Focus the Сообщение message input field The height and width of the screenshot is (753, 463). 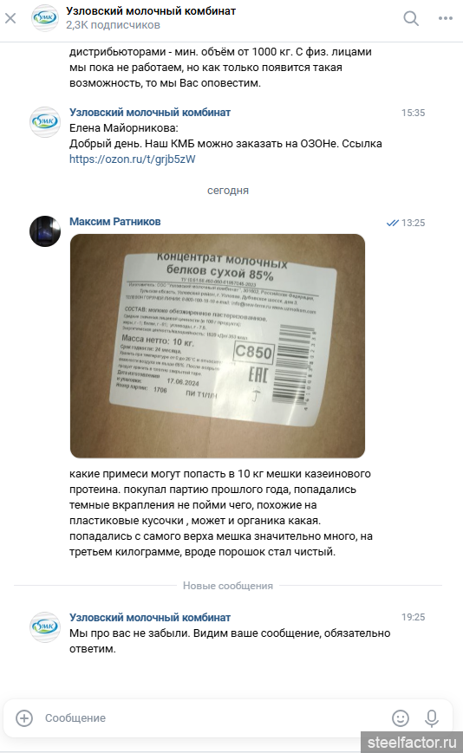(214, 718)
